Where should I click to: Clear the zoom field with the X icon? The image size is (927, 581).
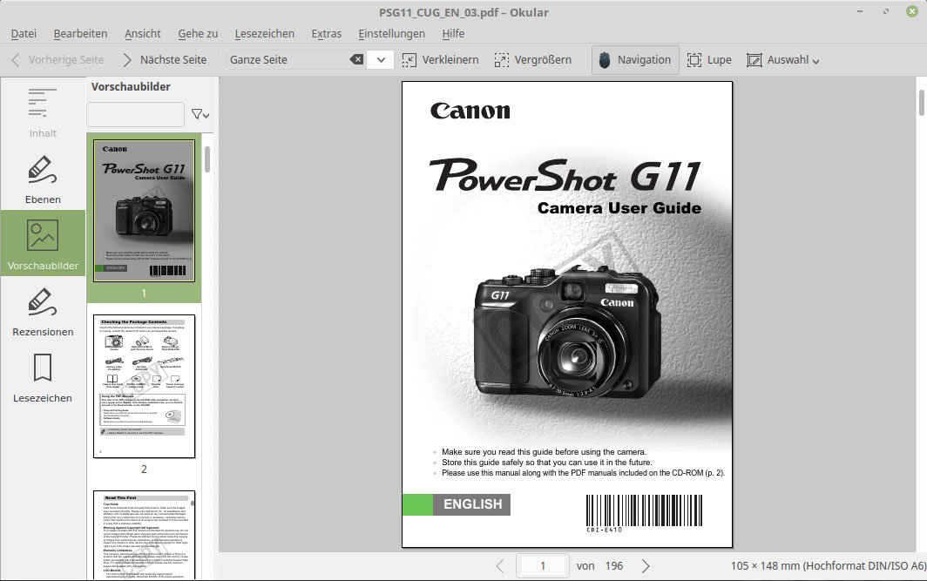coord(356,60)
